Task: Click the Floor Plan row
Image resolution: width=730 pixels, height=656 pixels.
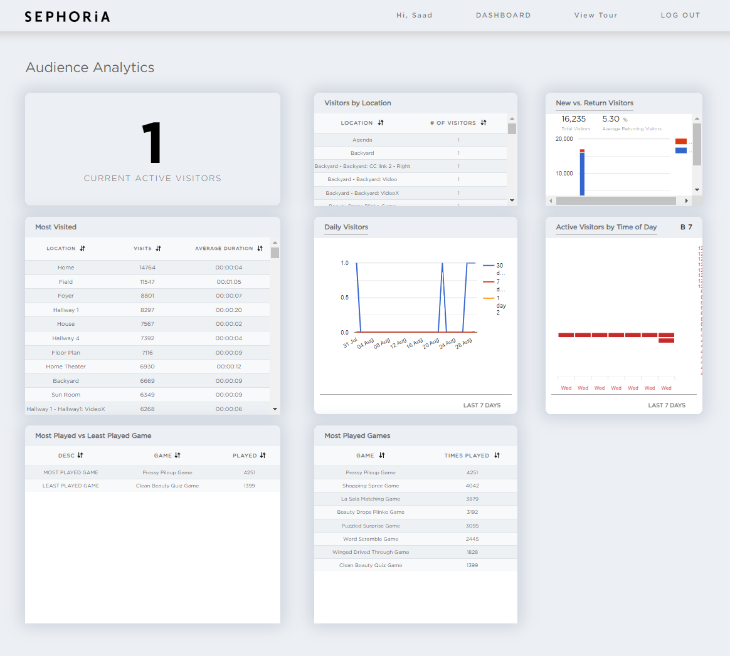Action: click(147, 353)
